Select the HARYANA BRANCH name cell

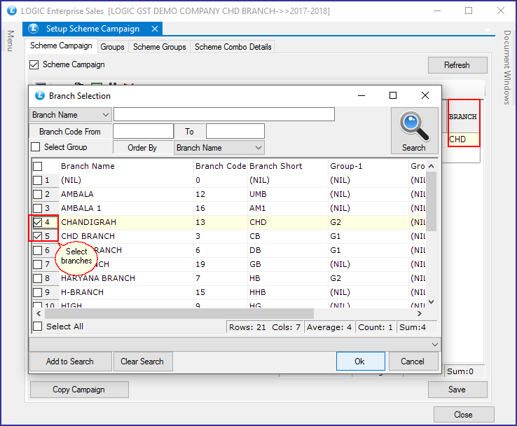[126, 278]
